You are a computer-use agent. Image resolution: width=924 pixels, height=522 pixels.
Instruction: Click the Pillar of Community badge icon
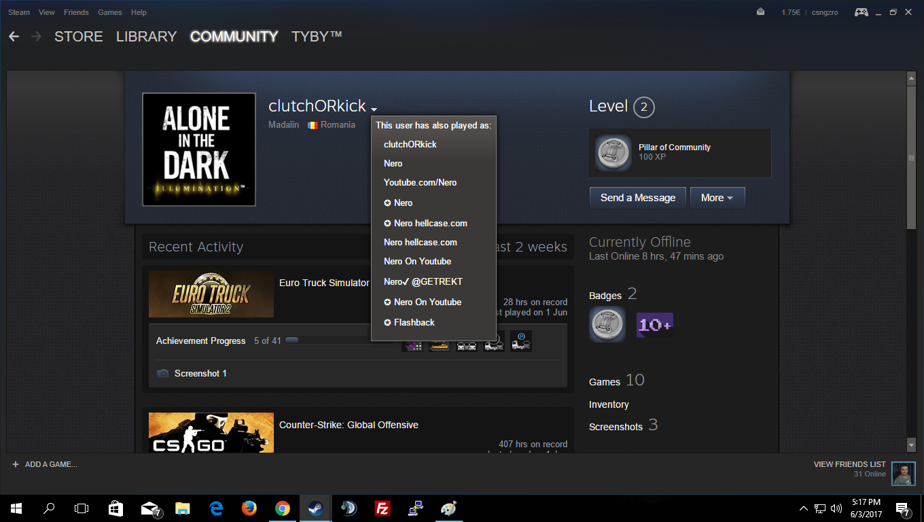(614, 153)
